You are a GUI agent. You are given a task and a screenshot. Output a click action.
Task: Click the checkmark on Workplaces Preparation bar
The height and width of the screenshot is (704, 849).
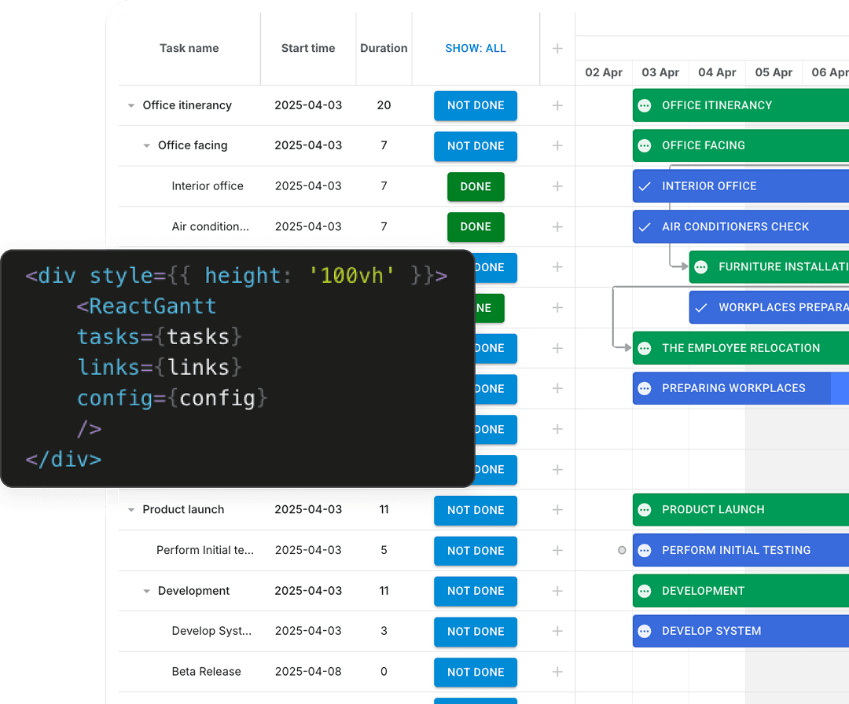pyautogui.click(x=701, y=307)
